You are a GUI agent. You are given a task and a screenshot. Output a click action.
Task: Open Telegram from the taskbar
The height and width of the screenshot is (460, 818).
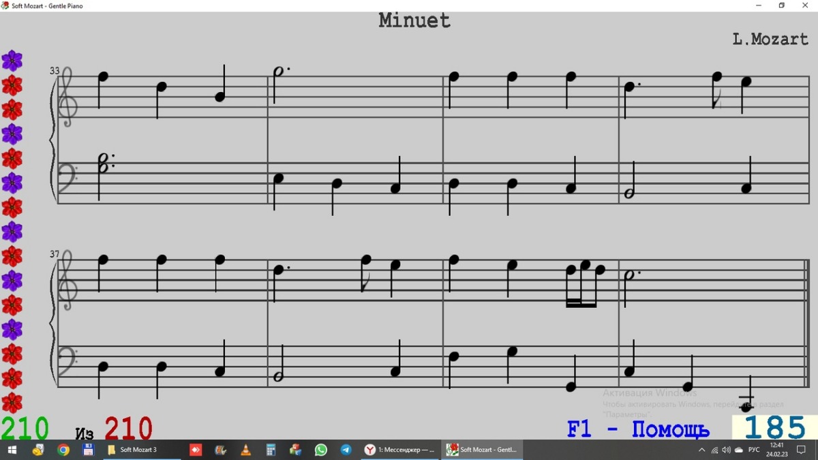coord(346,450)
